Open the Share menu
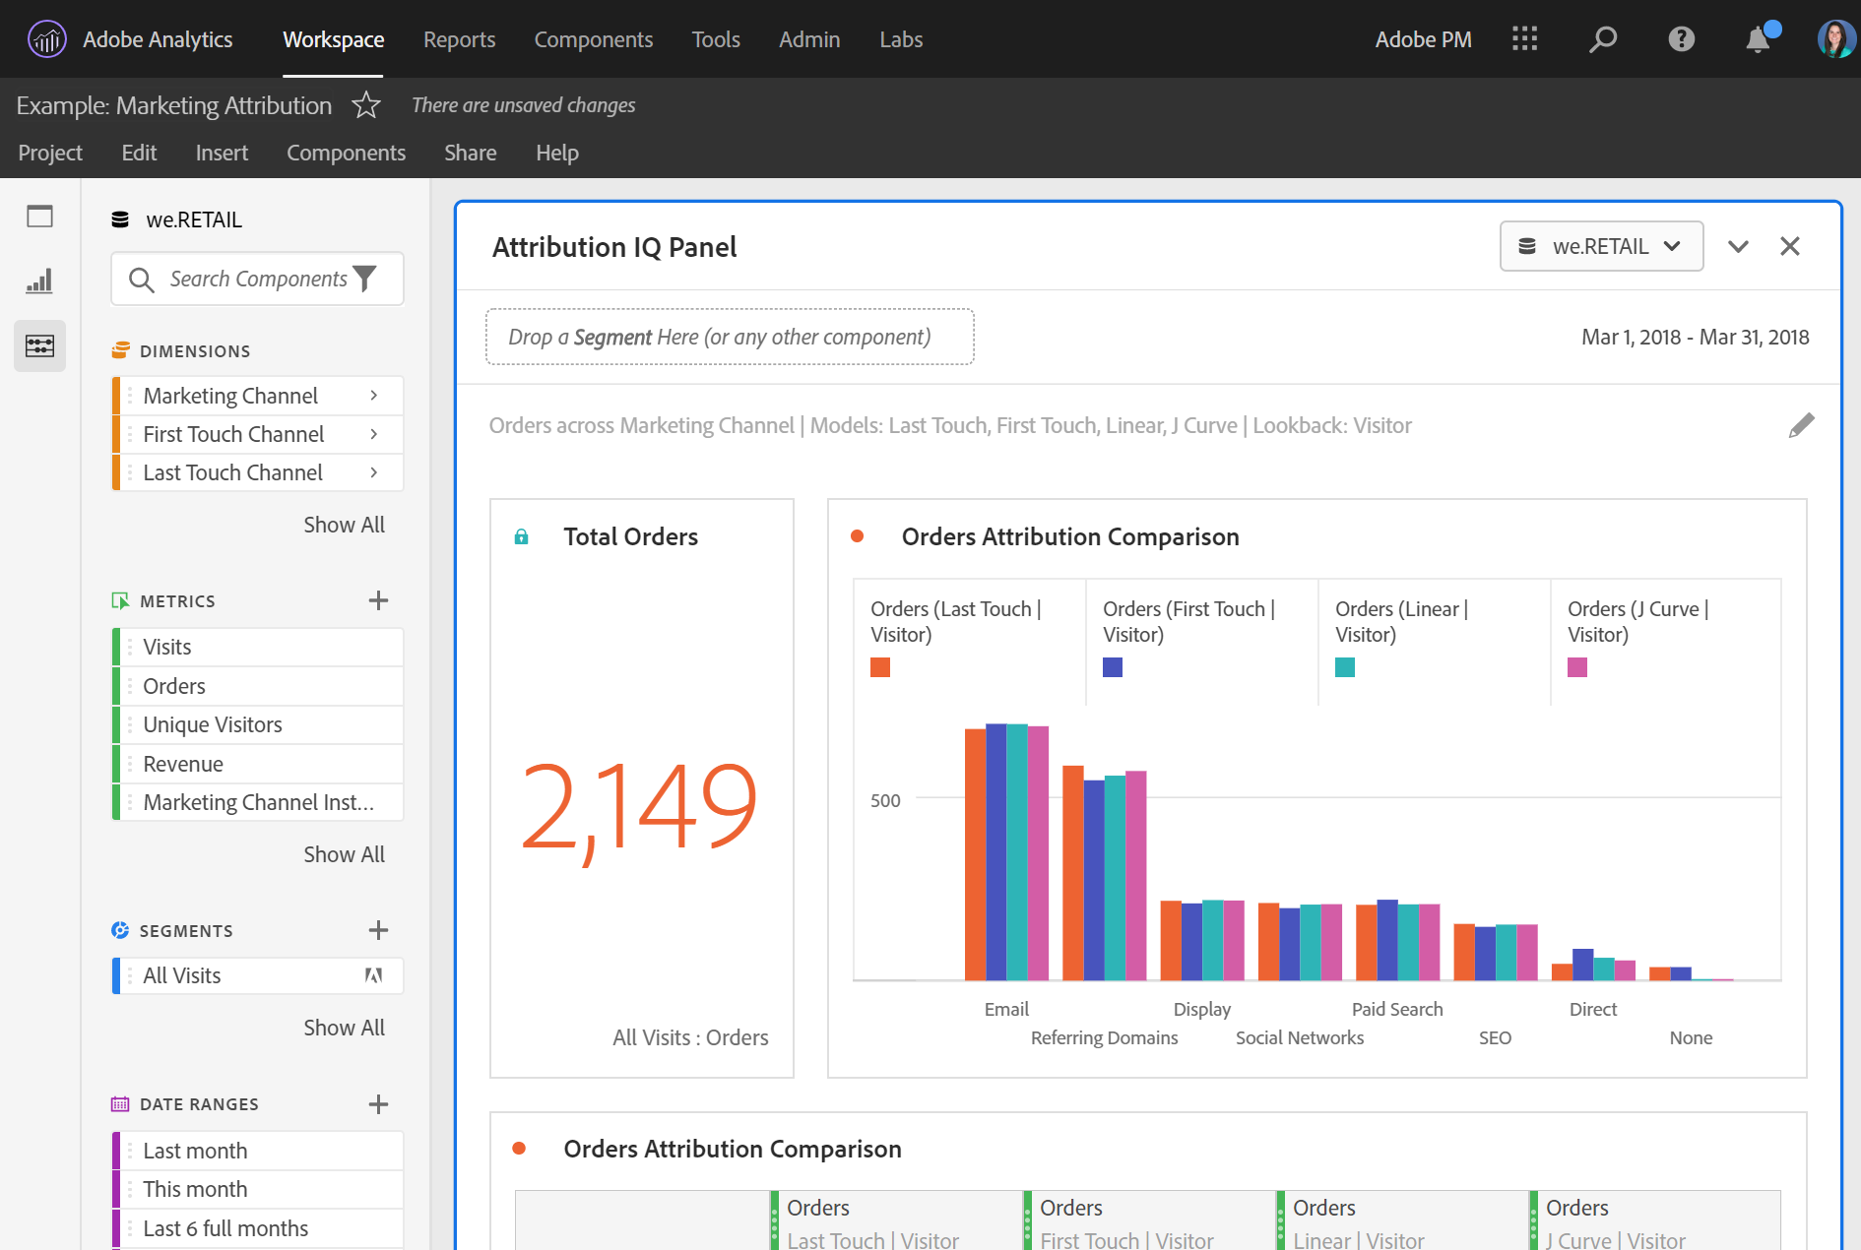Screen dimensions: 1861x1250 (x=470, y=153)
